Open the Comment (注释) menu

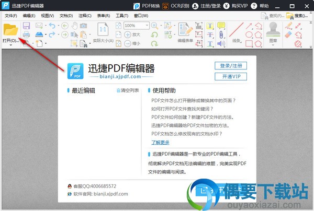pyautogui.click(x=85, y=16)
